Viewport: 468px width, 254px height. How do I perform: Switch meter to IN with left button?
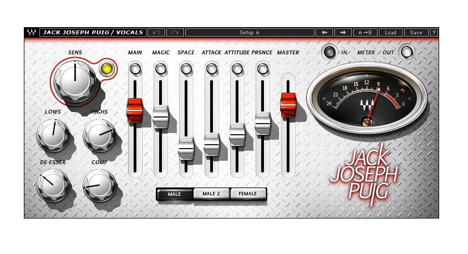329,52
